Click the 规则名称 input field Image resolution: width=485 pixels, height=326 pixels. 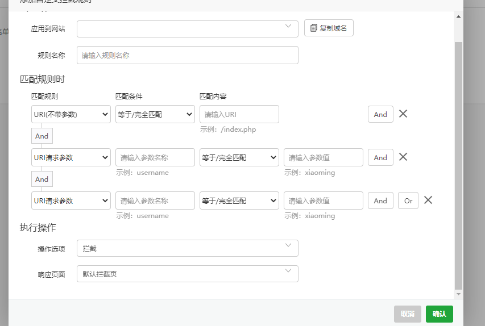(x=187, y=55)
